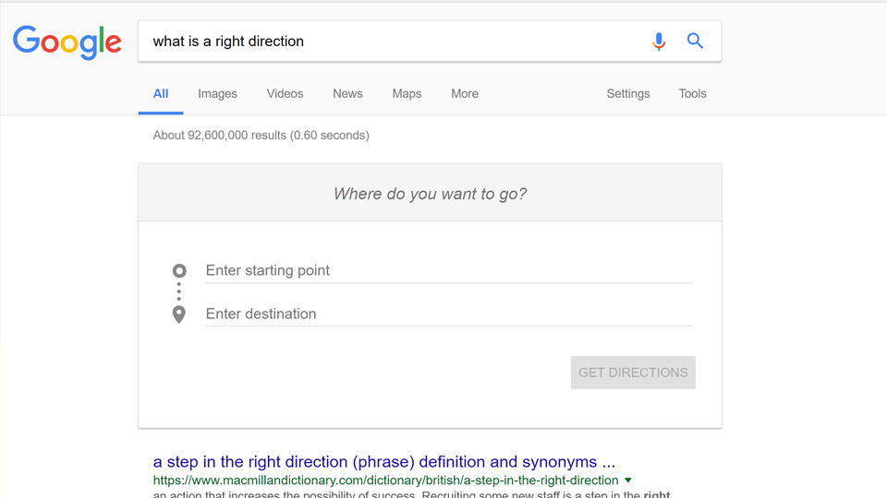Open "a step in the right direction" result
887x498 pixels.
(x=383, y=462)
